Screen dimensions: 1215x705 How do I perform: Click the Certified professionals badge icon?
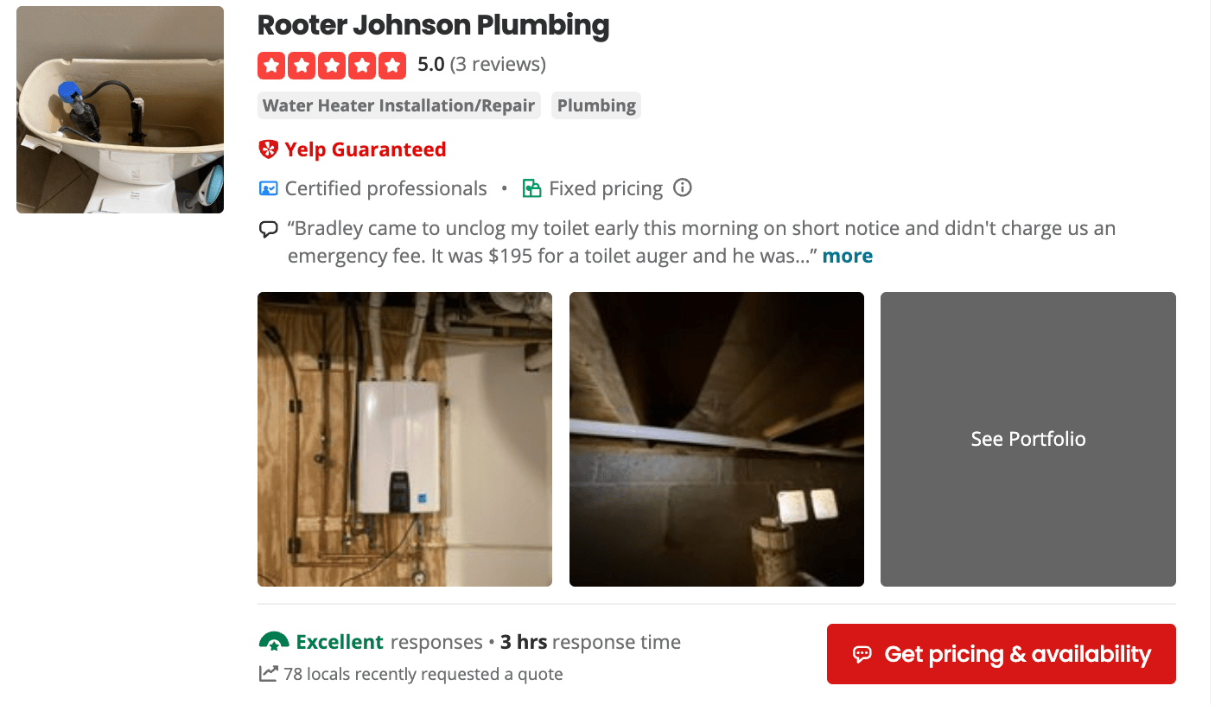[x=269, y=188]
